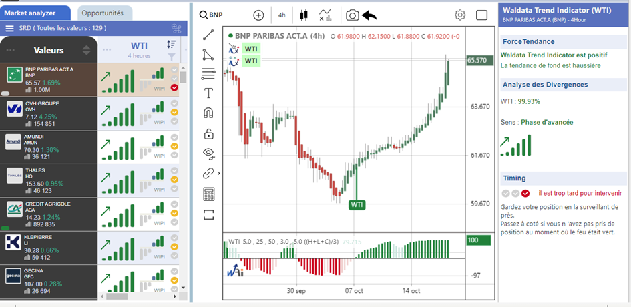
Task: Select the Text annotation tool
Action: (208, 93)
